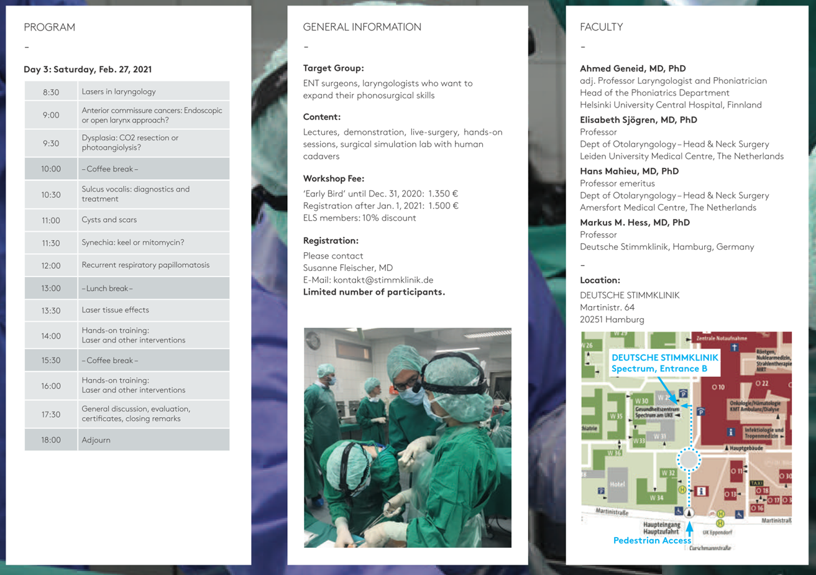Click faculty name 'Hans Mahieu, MD, PhD'
Screen dimensions: 816x575
[x=629, y=171]
